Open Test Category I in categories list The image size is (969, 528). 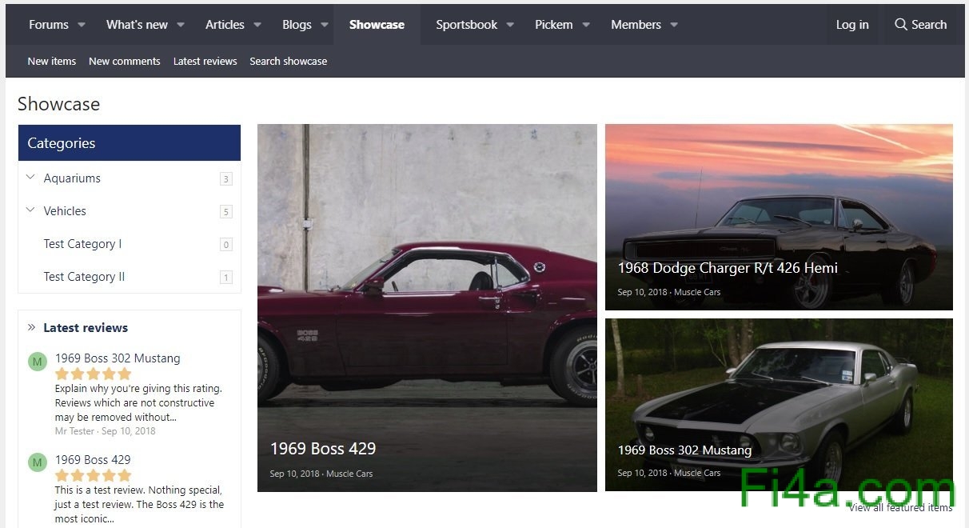[82, 244]
